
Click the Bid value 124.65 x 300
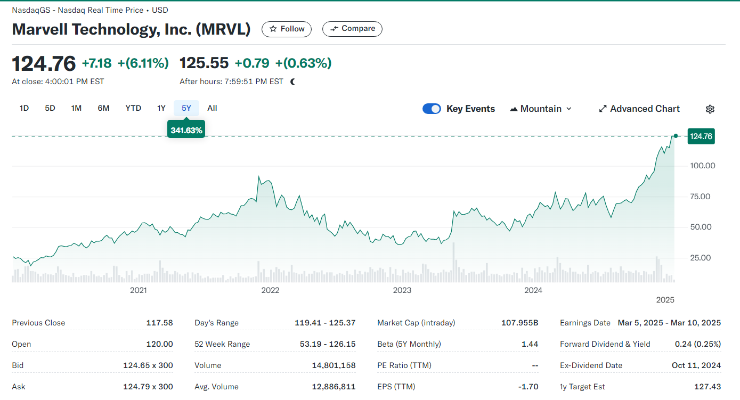148,365
